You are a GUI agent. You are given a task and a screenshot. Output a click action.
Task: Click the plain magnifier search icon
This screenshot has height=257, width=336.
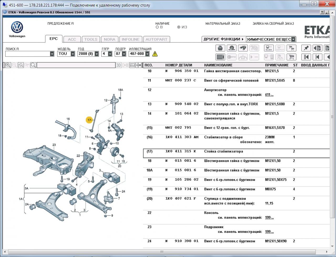33,65
